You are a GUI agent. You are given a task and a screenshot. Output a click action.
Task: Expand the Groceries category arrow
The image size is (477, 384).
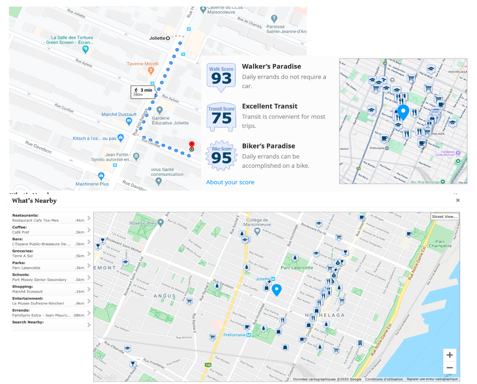pyautogui.click(x=89, y=254)
